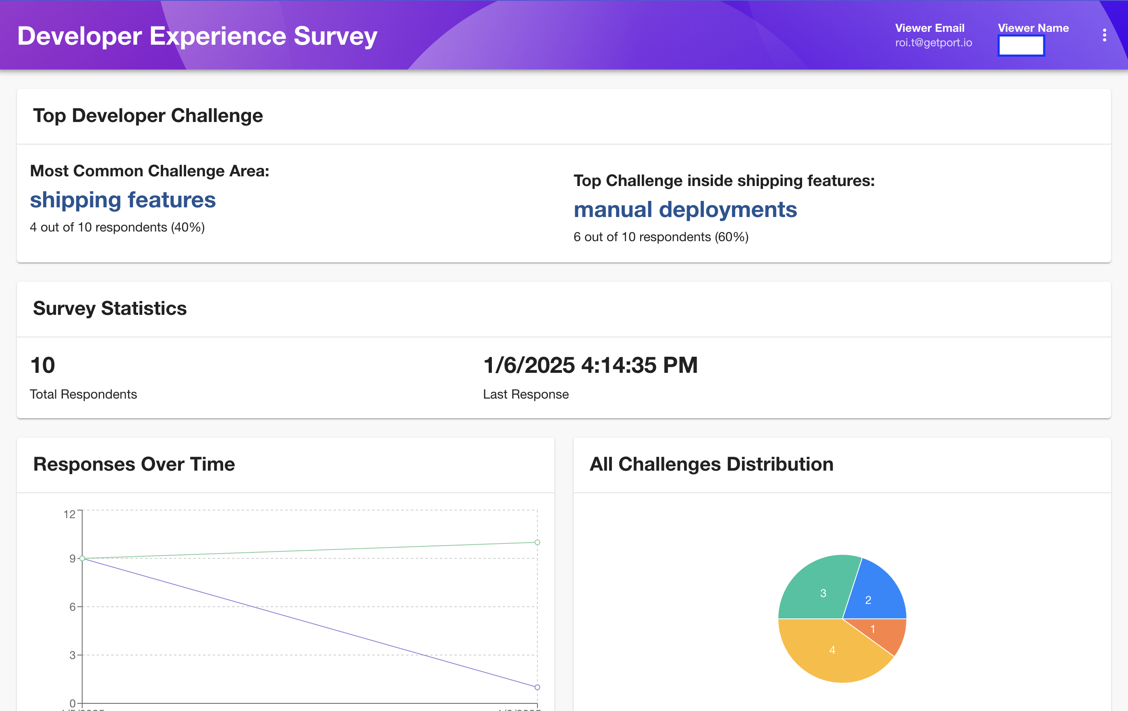Screen dimensions: 1128x711
Task: Click the orange pie slice labeled 1
Action: click(x=873, y=629)
